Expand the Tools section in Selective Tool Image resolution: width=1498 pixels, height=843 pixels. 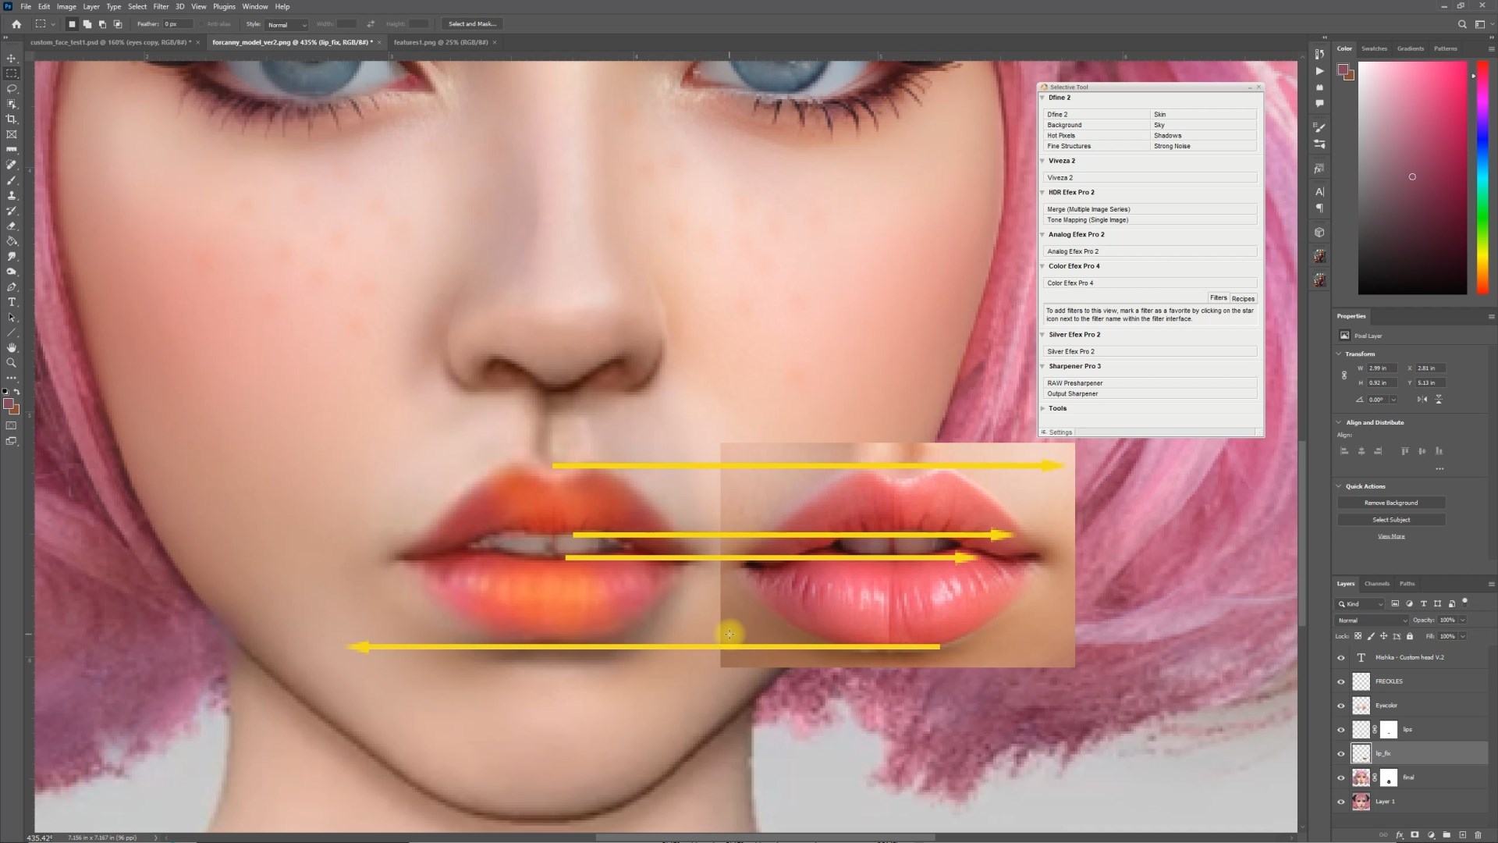tap(1043, 408)
